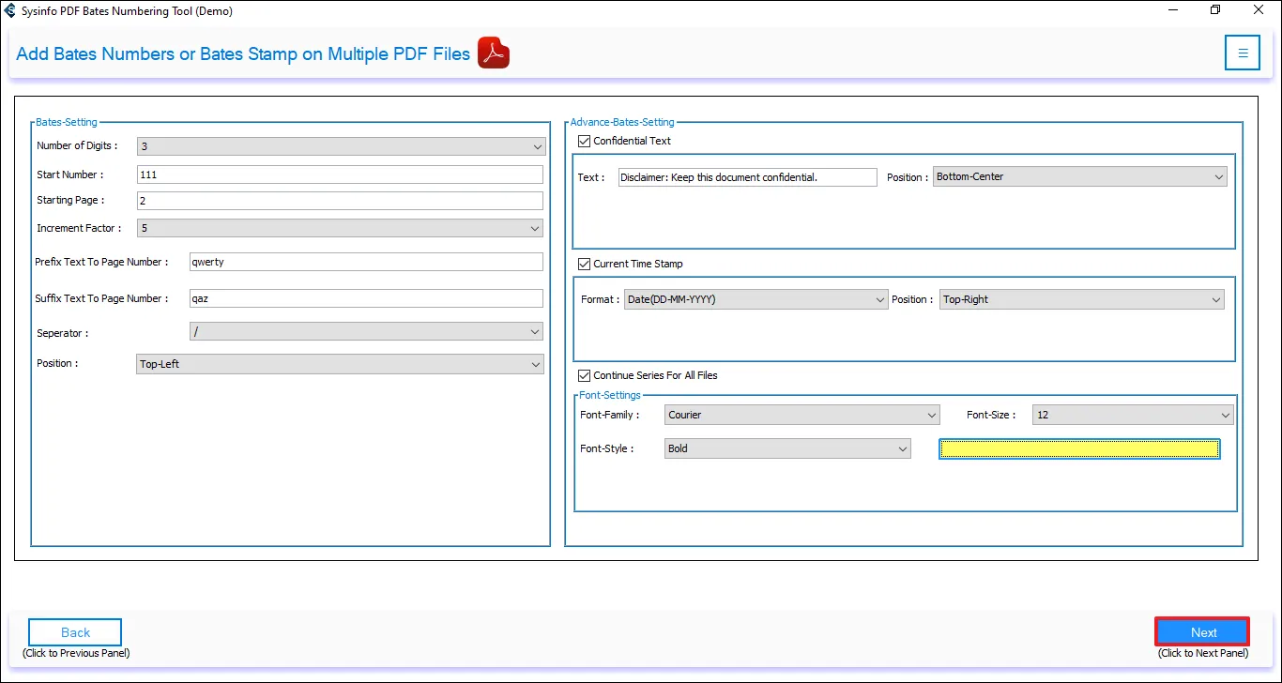This screenshot has width=1282, height=683.
Task: Uncheck the Confidential Text checkbox
Action: point(586,141)
